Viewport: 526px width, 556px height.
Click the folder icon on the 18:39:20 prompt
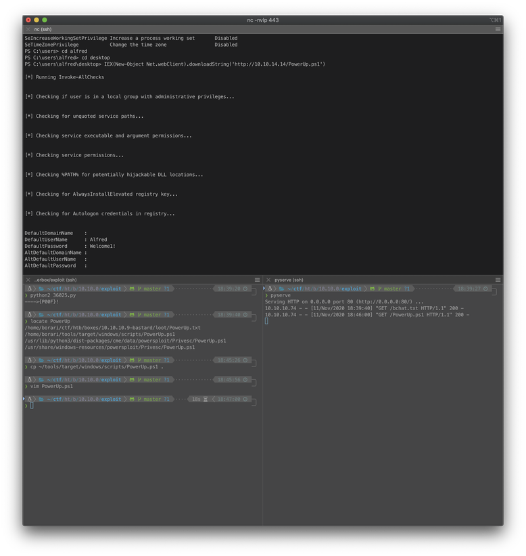(41, 288)
